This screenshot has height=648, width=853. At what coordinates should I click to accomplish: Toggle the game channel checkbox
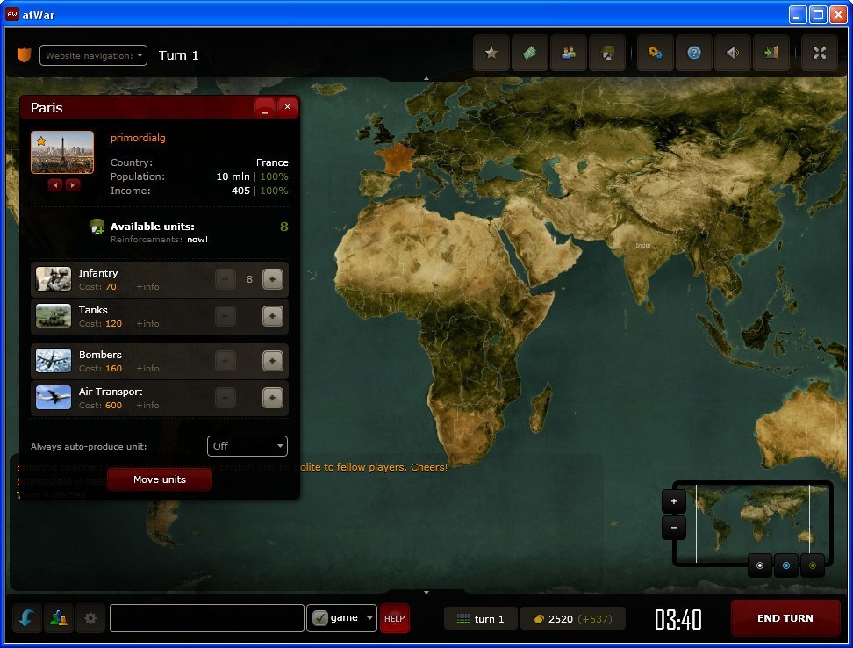point(319,618)
